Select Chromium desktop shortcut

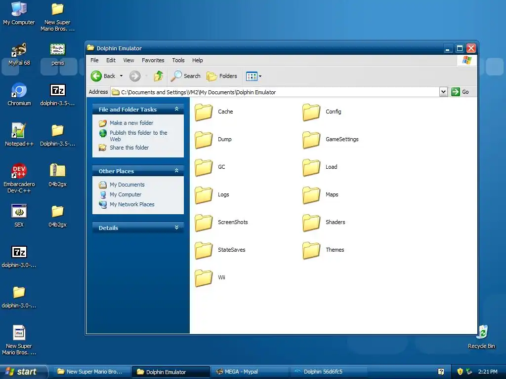coord(19,95)
